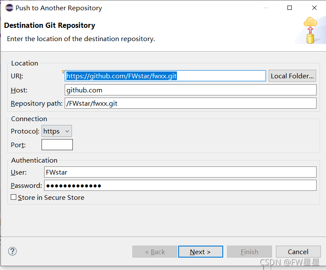Click the Next > button
The width and height of the screenshot is (326, 270).
[x=200, y=252]
